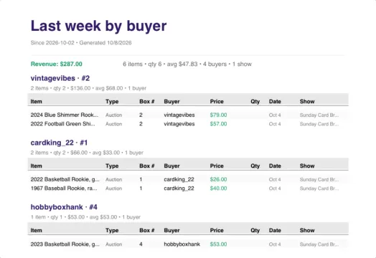Click 'Auction' type in 2023 Basketball row
The image size is (376, 258).
pos(113,244)
